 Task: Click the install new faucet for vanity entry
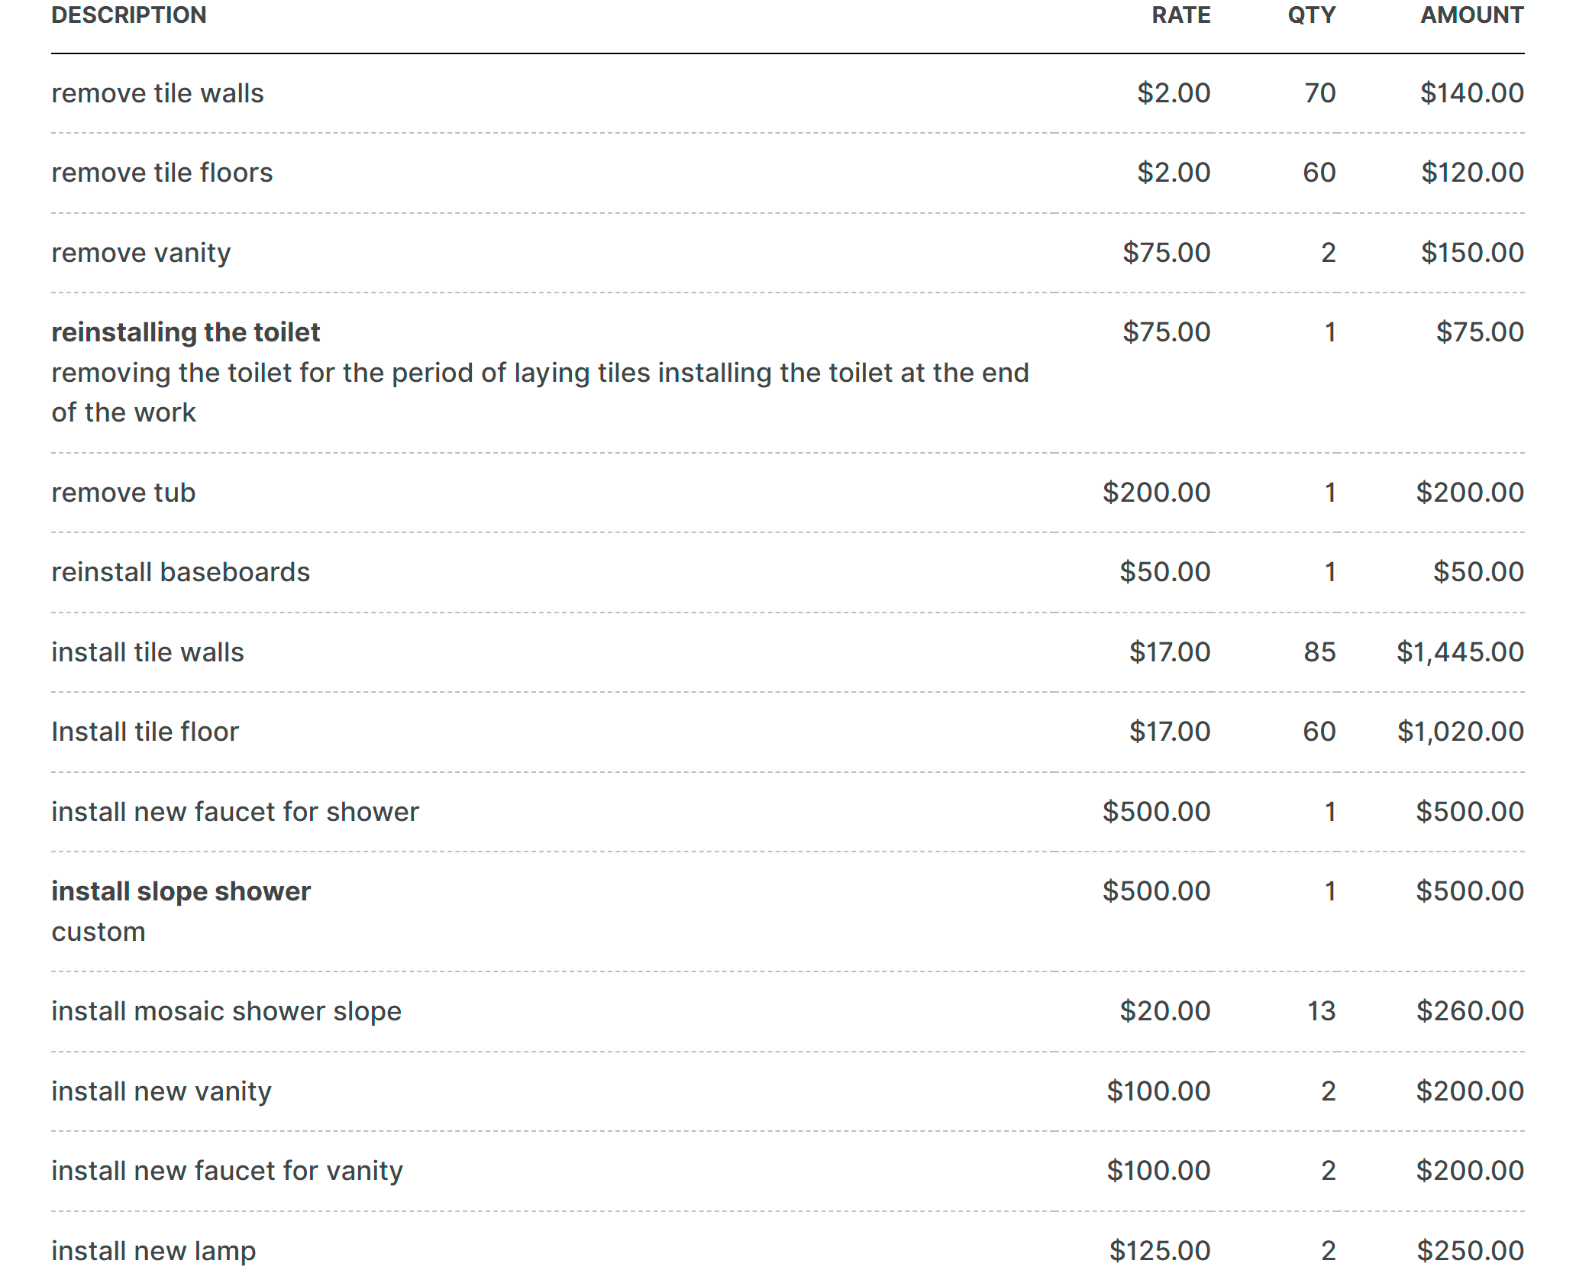pyautogui.click(x=226, y=1169)
